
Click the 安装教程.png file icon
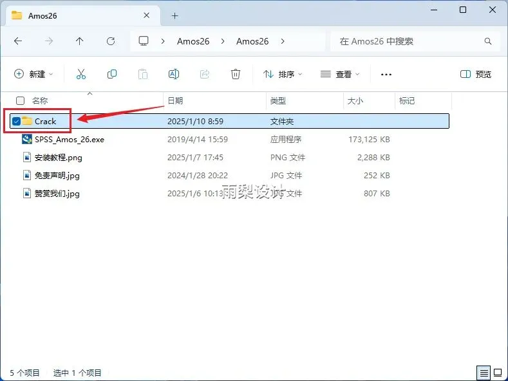tap(27, 158)
